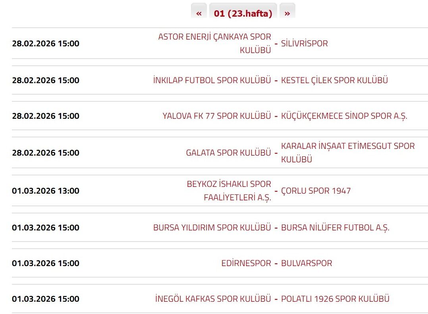Go to next week with » arrow
This screenshot has height=314, width=428.
point(287,13)
